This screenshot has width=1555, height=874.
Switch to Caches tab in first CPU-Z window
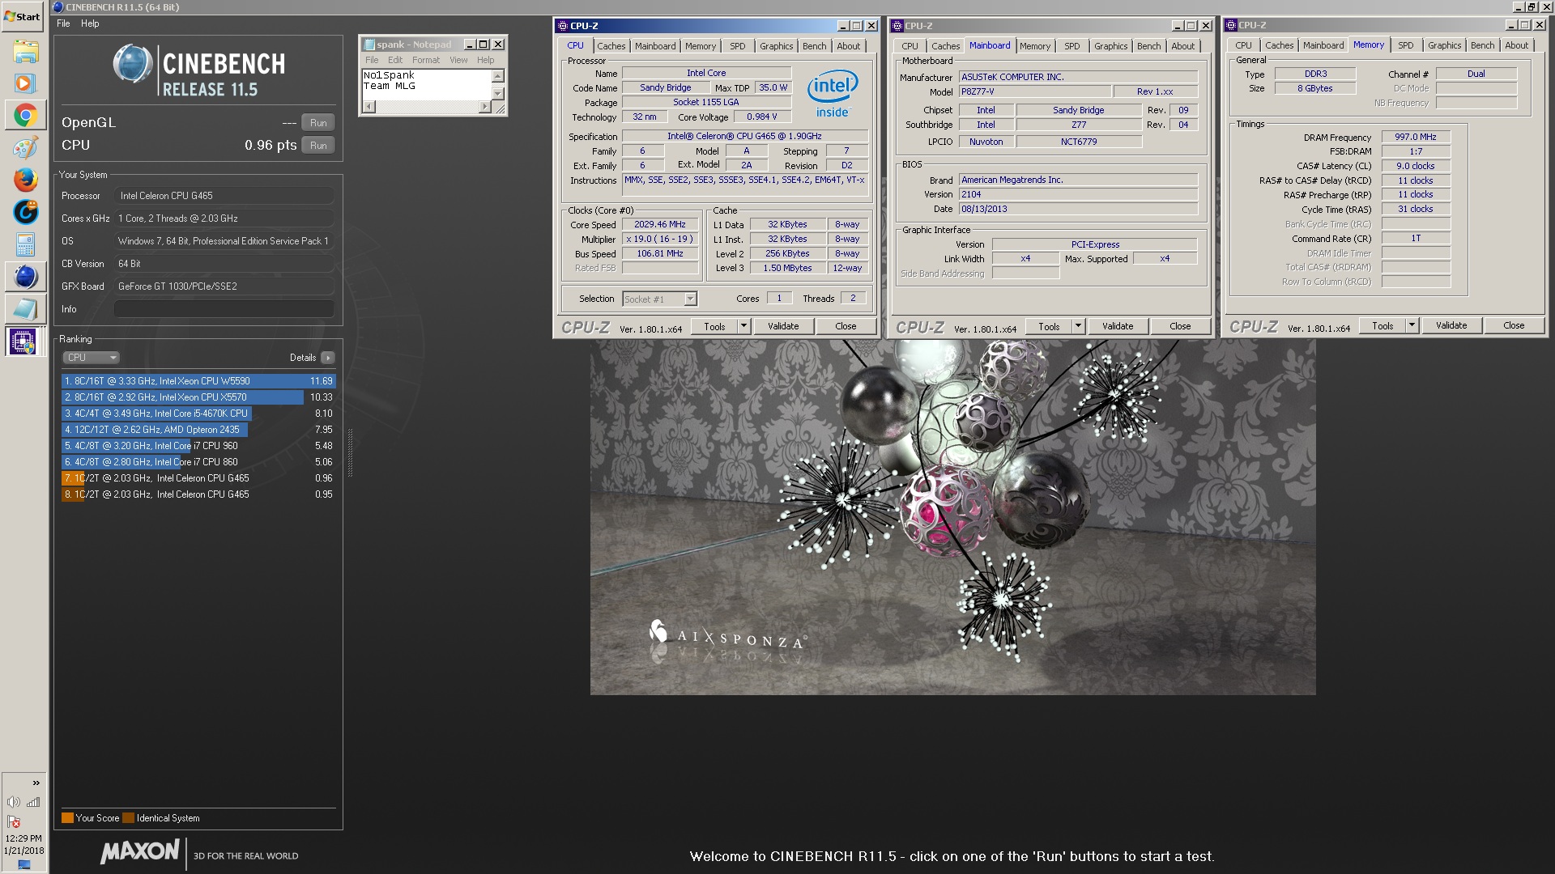click(611, 46)
